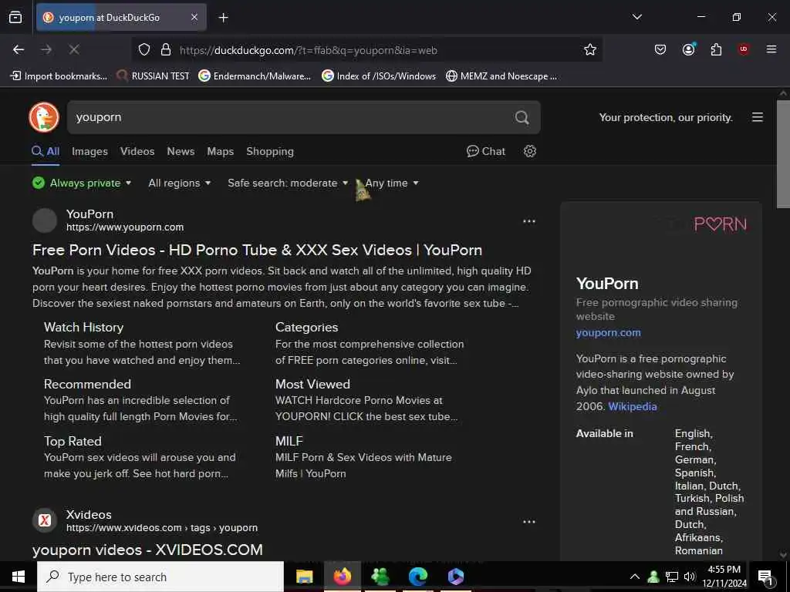Bookmark this page with the star icon

pyautogui.click(x=589, y=50)
